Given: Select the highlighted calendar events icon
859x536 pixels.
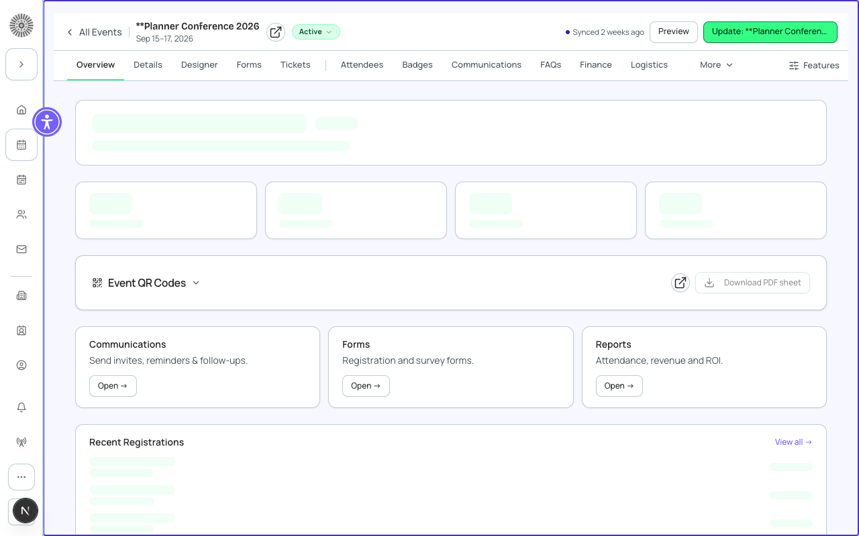Looking at the screenshot, I should 21,145.
